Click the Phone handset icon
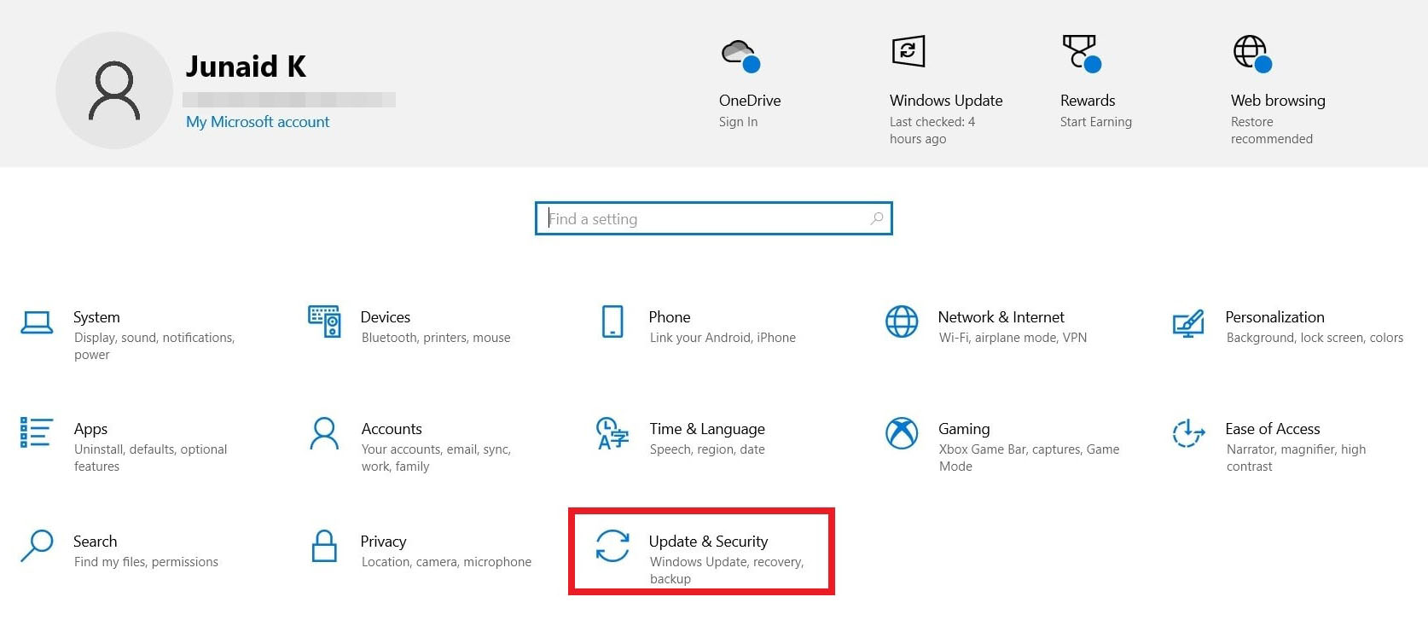1428x620 pixels. pos(612,322)
